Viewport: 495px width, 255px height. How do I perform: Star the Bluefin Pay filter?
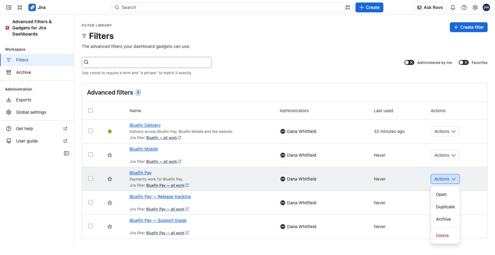(110, 179)
